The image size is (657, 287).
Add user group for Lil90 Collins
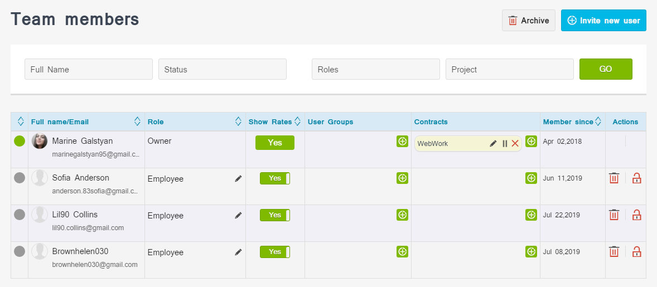[x=402, y=215]
